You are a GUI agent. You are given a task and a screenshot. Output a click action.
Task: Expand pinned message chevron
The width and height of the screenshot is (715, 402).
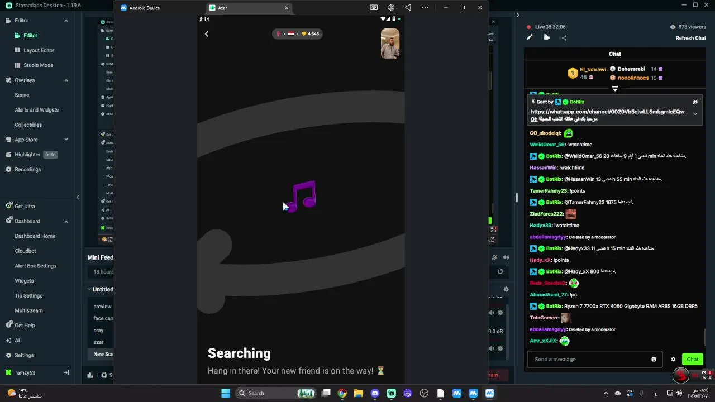[x=695, y=114]
